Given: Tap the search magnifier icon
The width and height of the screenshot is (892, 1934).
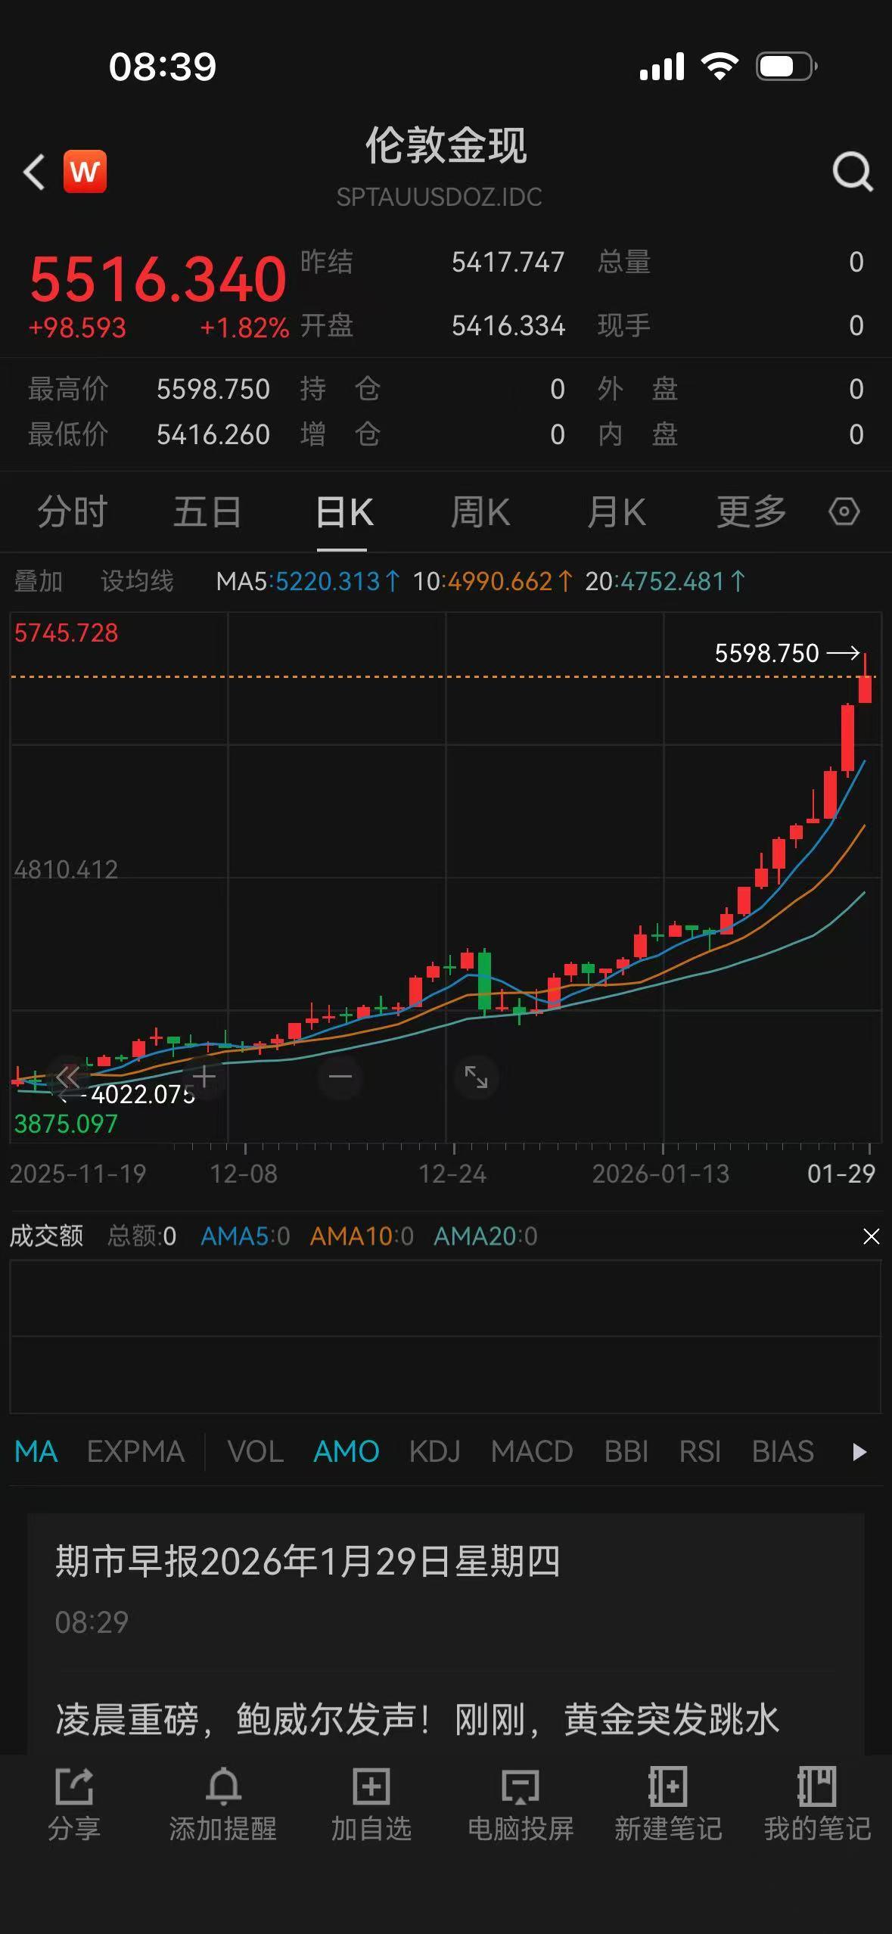Looking at the screenshot, I should pyautogui.click(x=852, y=172).
